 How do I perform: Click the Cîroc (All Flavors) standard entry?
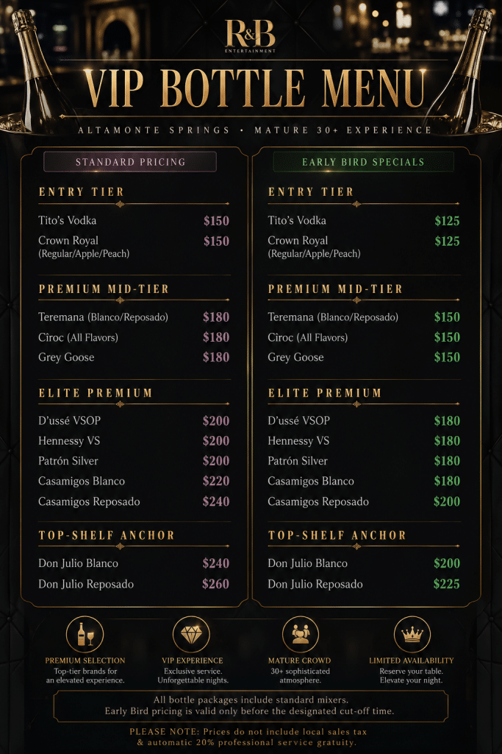[78, 337]
